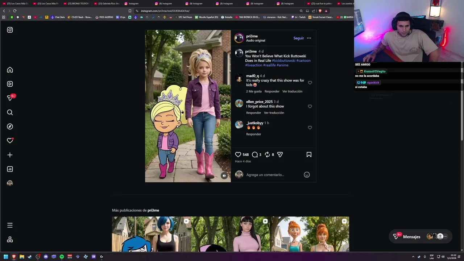Open the #cartoon hashtag link
Image resolution: width=464 pixels, height=261 pixels.
pyautogui.click(x=303, y=61)
